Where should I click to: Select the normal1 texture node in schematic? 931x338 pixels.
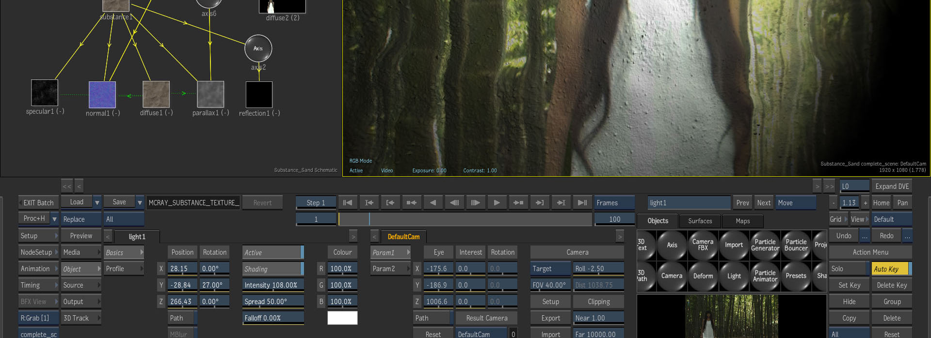(102, 94)
